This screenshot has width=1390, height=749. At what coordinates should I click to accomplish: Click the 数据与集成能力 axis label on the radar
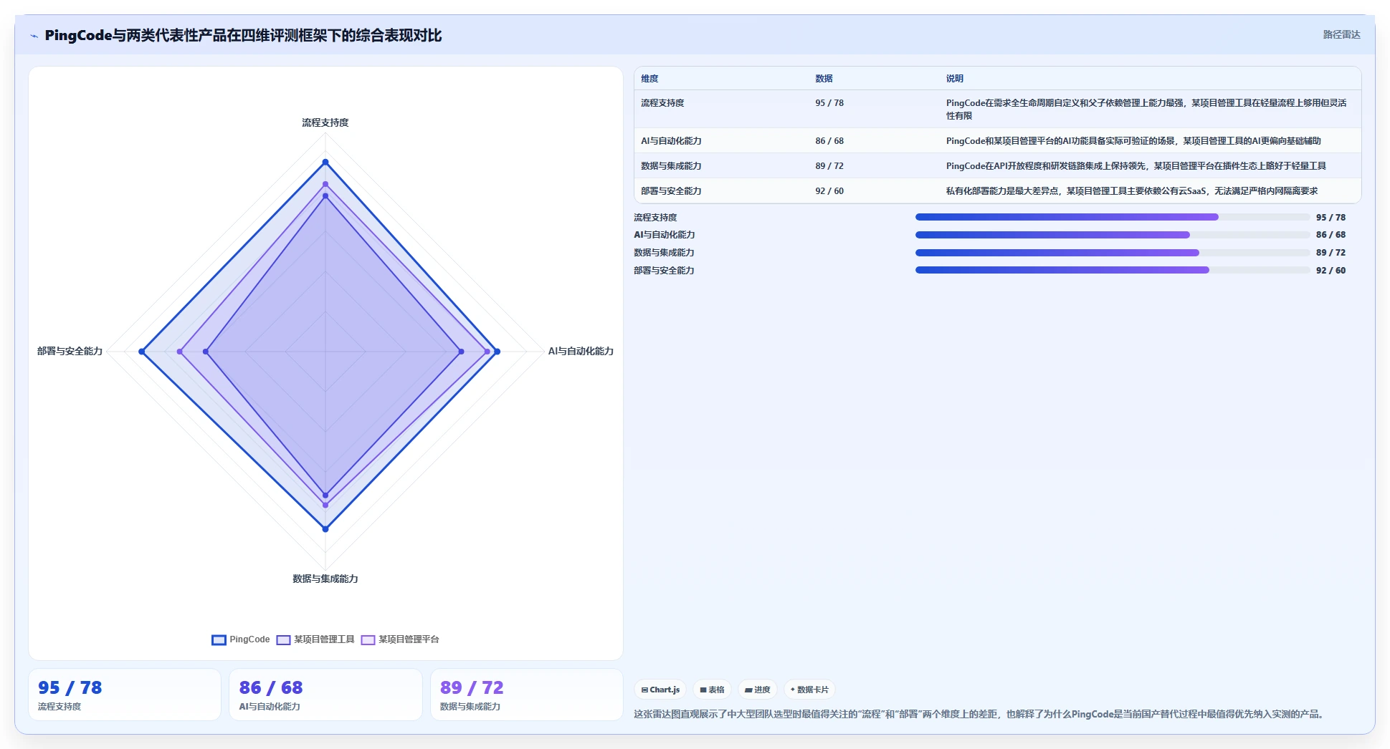325,579
